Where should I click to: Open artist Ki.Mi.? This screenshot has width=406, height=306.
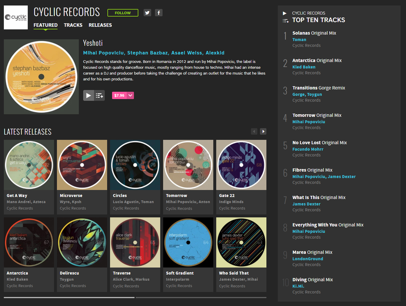coord(298,286)
